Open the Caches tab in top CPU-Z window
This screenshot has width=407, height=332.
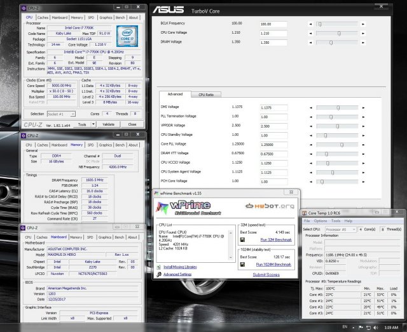(x=43, y=18)
